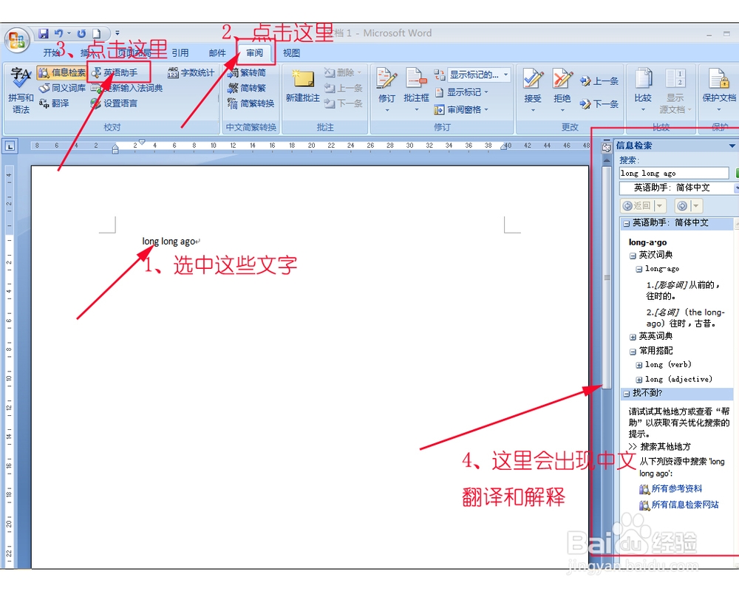
Task: Click 英语助手 English assistant
Action: click(115, 72)
